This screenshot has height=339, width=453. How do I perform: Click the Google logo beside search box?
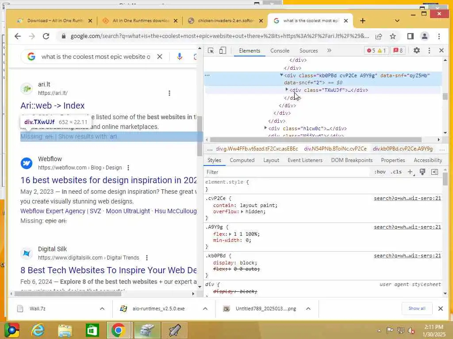31,56
